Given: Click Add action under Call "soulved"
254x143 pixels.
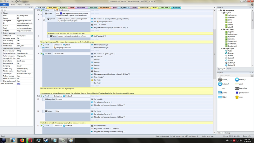Looking at the screenshot, I should (95, 39).
